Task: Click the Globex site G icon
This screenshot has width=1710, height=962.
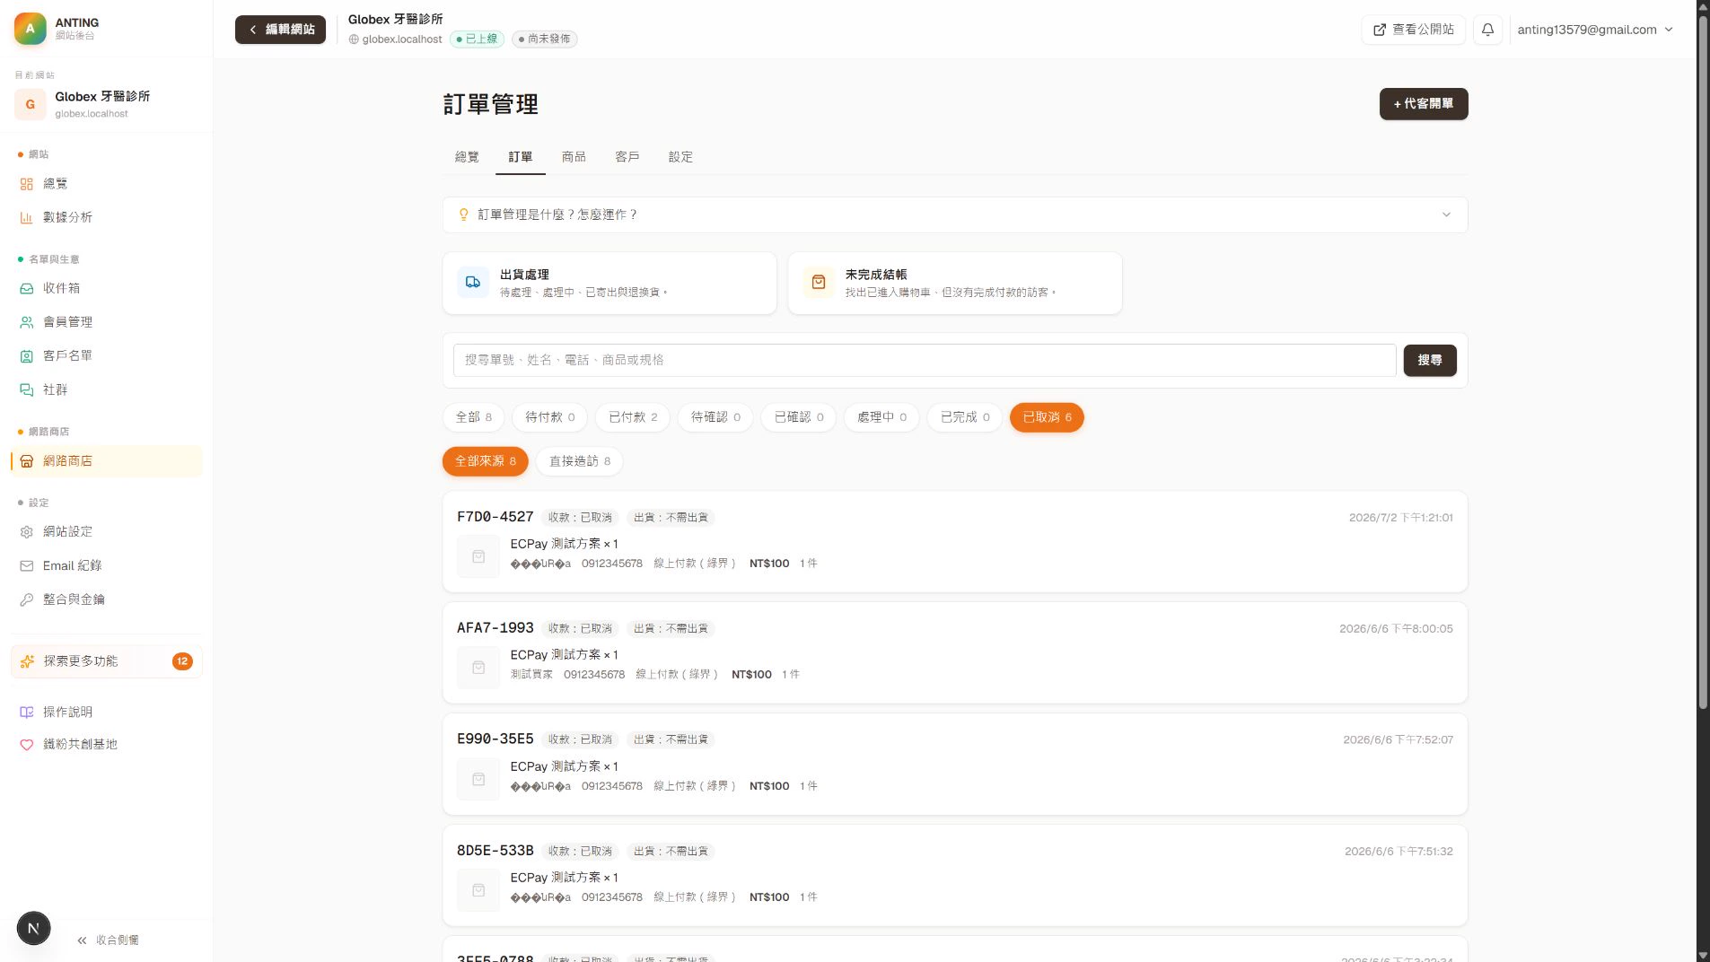Action: pyautogui.click(x=30, y=104)
